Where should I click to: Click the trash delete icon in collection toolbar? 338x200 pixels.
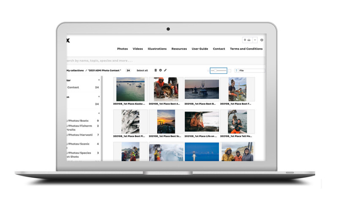pos(155,71)
